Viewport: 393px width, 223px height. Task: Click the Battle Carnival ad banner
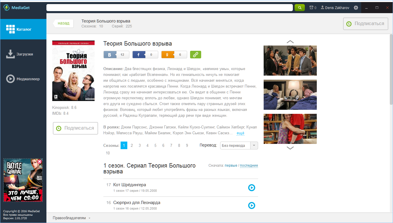pyautogui.click(x=23, y=180)
